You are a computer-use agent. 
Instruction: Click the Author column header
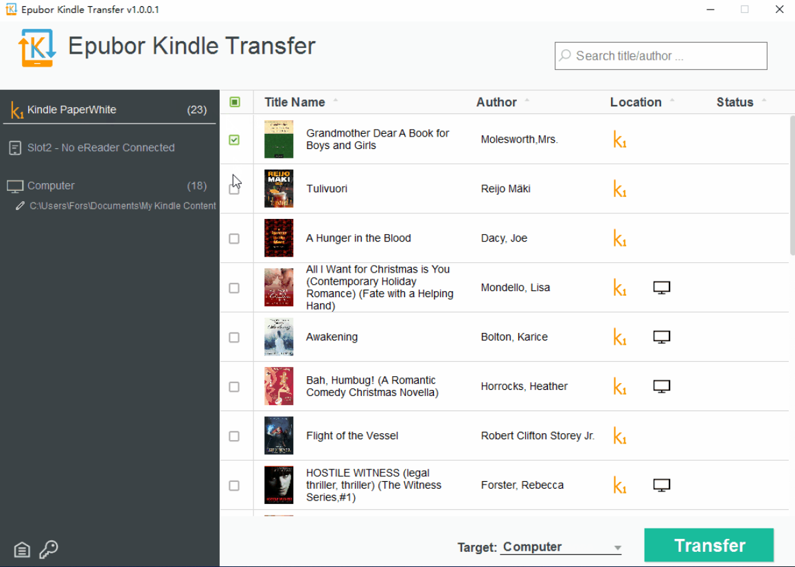[x=496, y=102]
